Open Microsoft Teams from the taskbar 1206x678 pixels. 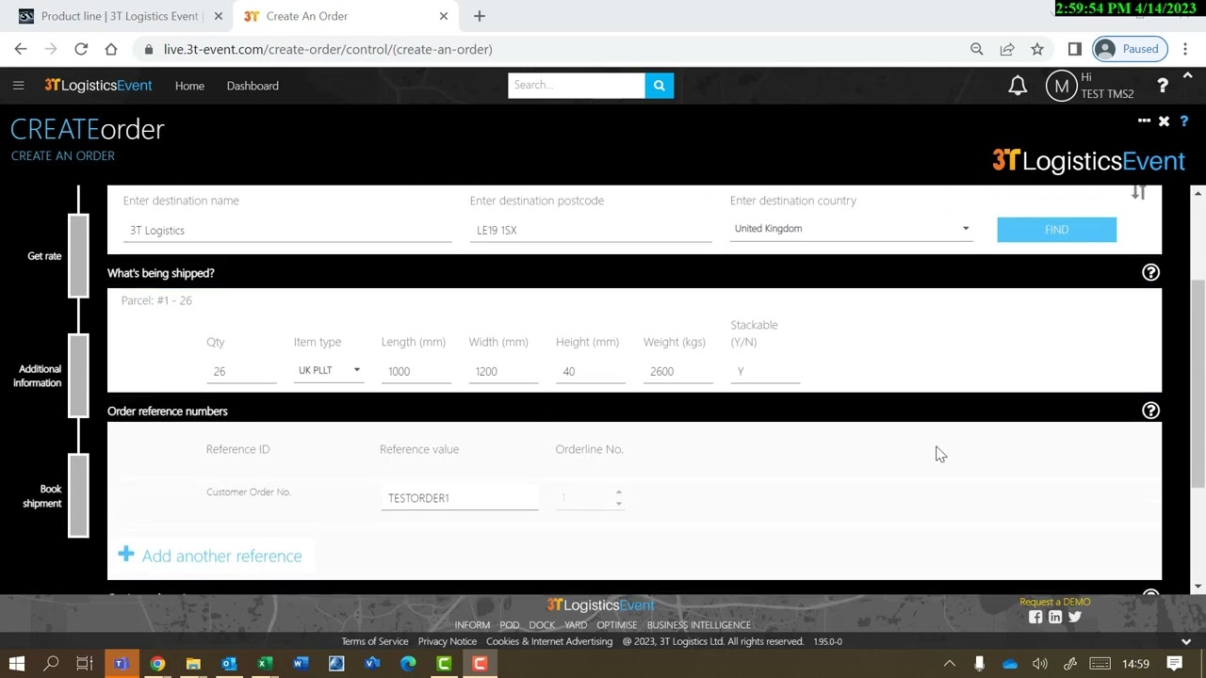(x=121, y=664)
